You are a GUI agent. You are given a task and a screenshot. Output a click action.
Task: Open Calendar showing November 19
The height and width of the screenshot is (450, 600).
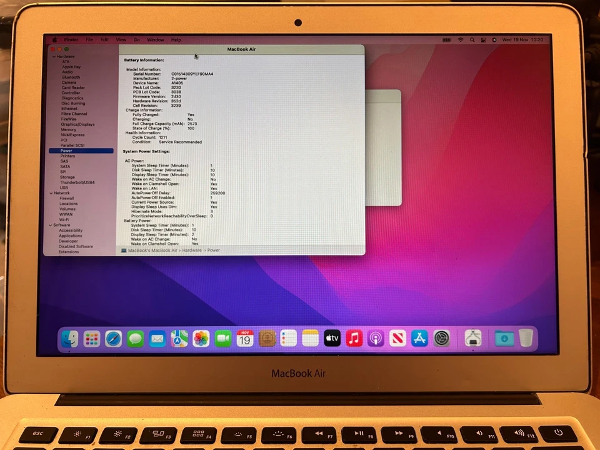[x=244, y=338]
